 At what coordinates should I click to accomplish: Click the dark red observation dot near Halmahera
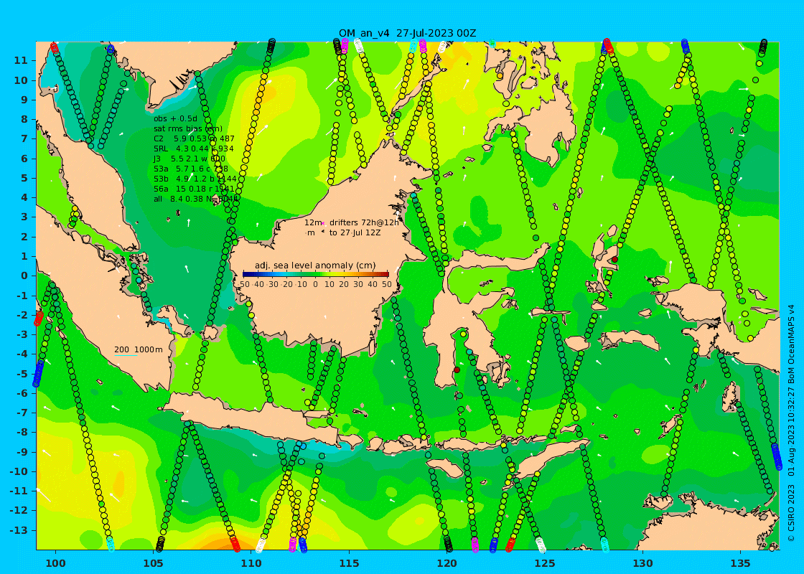coord(614,259)
